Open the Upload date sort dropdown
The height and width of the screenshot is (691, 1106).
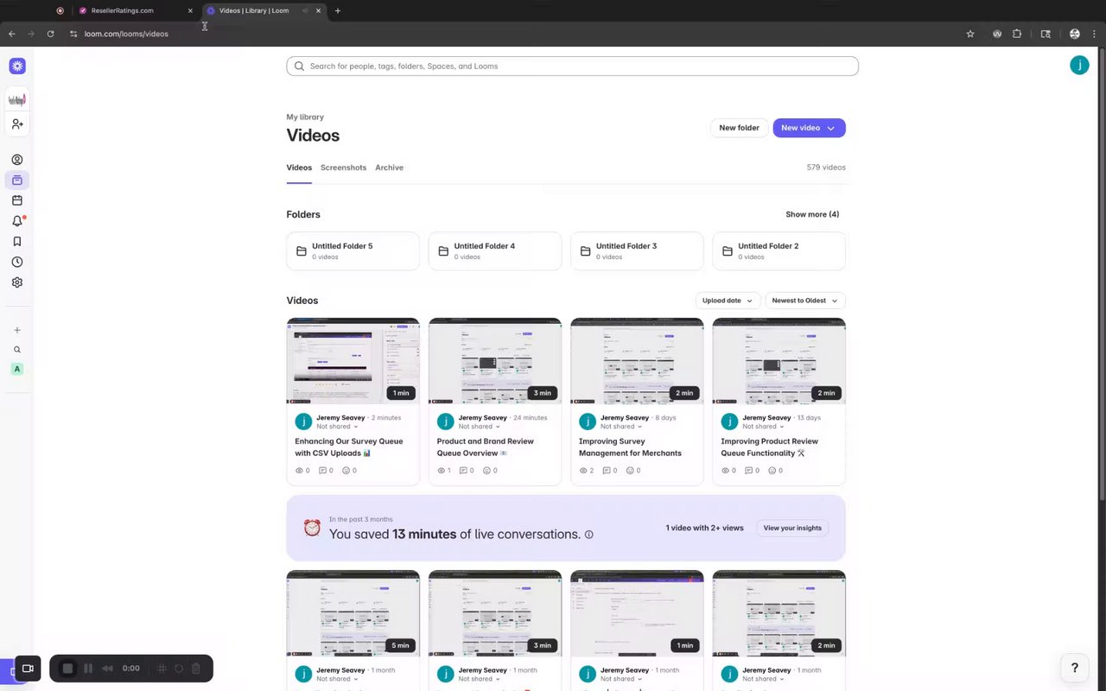pyautogui.click(x=728, y=301)
